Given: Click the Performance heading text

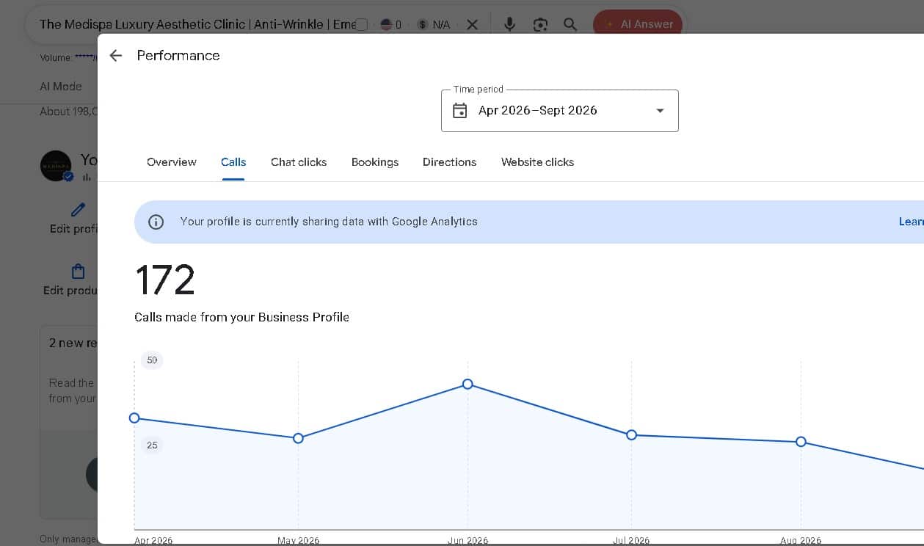Looking at the screenshot, I should point(178,56).
